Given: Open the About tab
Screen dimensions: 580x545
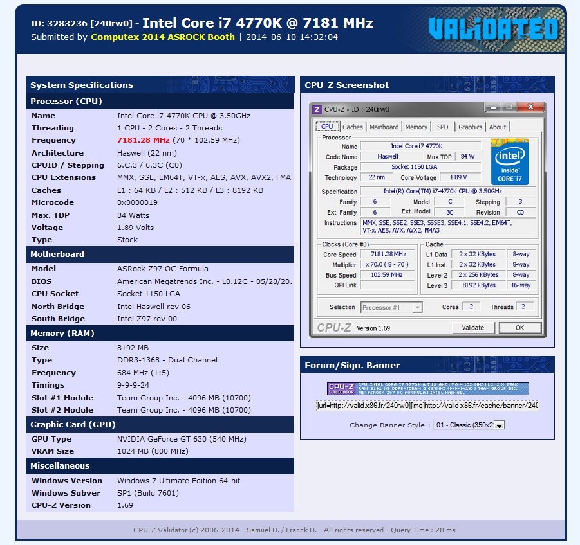Looking at the screenshot, I should click(x=498, y=127).
